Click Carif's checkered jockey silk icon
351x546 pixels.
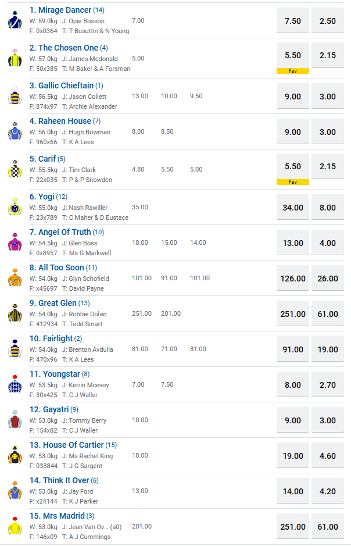point(15,169)
